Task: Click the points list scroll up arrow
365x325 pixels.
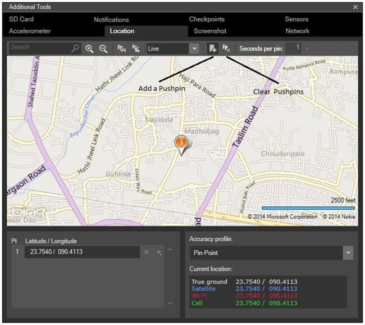Action: (x=170, y=250)
